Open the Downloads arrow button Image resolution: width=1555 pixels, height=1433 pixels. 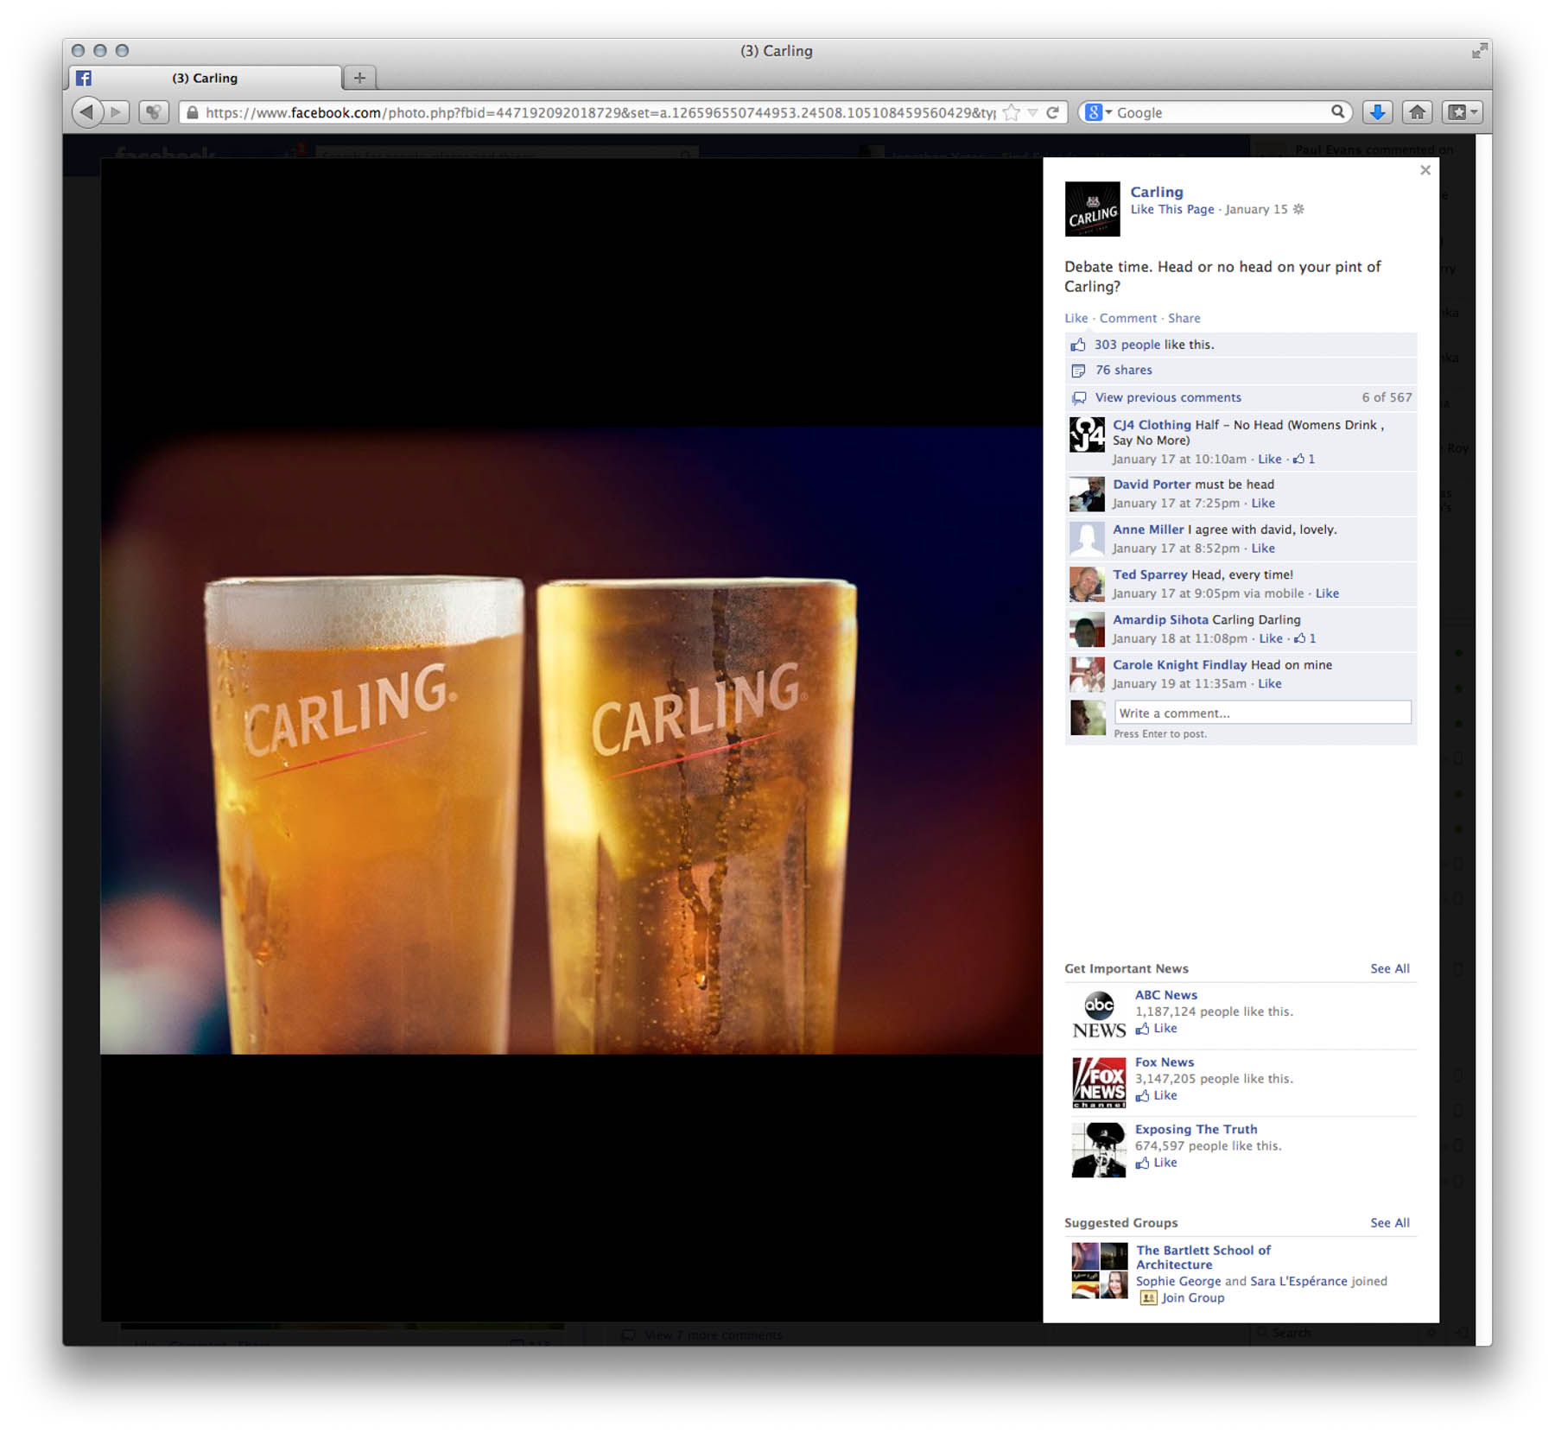click(1378, 112)
